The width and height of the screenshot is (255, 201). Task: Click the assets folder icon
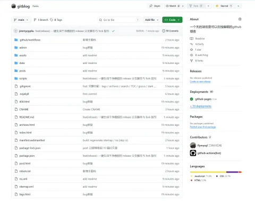coord(16,55)
